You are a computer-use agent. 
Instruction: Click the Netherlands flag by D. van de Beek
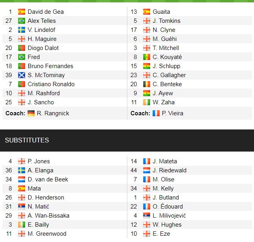pos(22,179)
